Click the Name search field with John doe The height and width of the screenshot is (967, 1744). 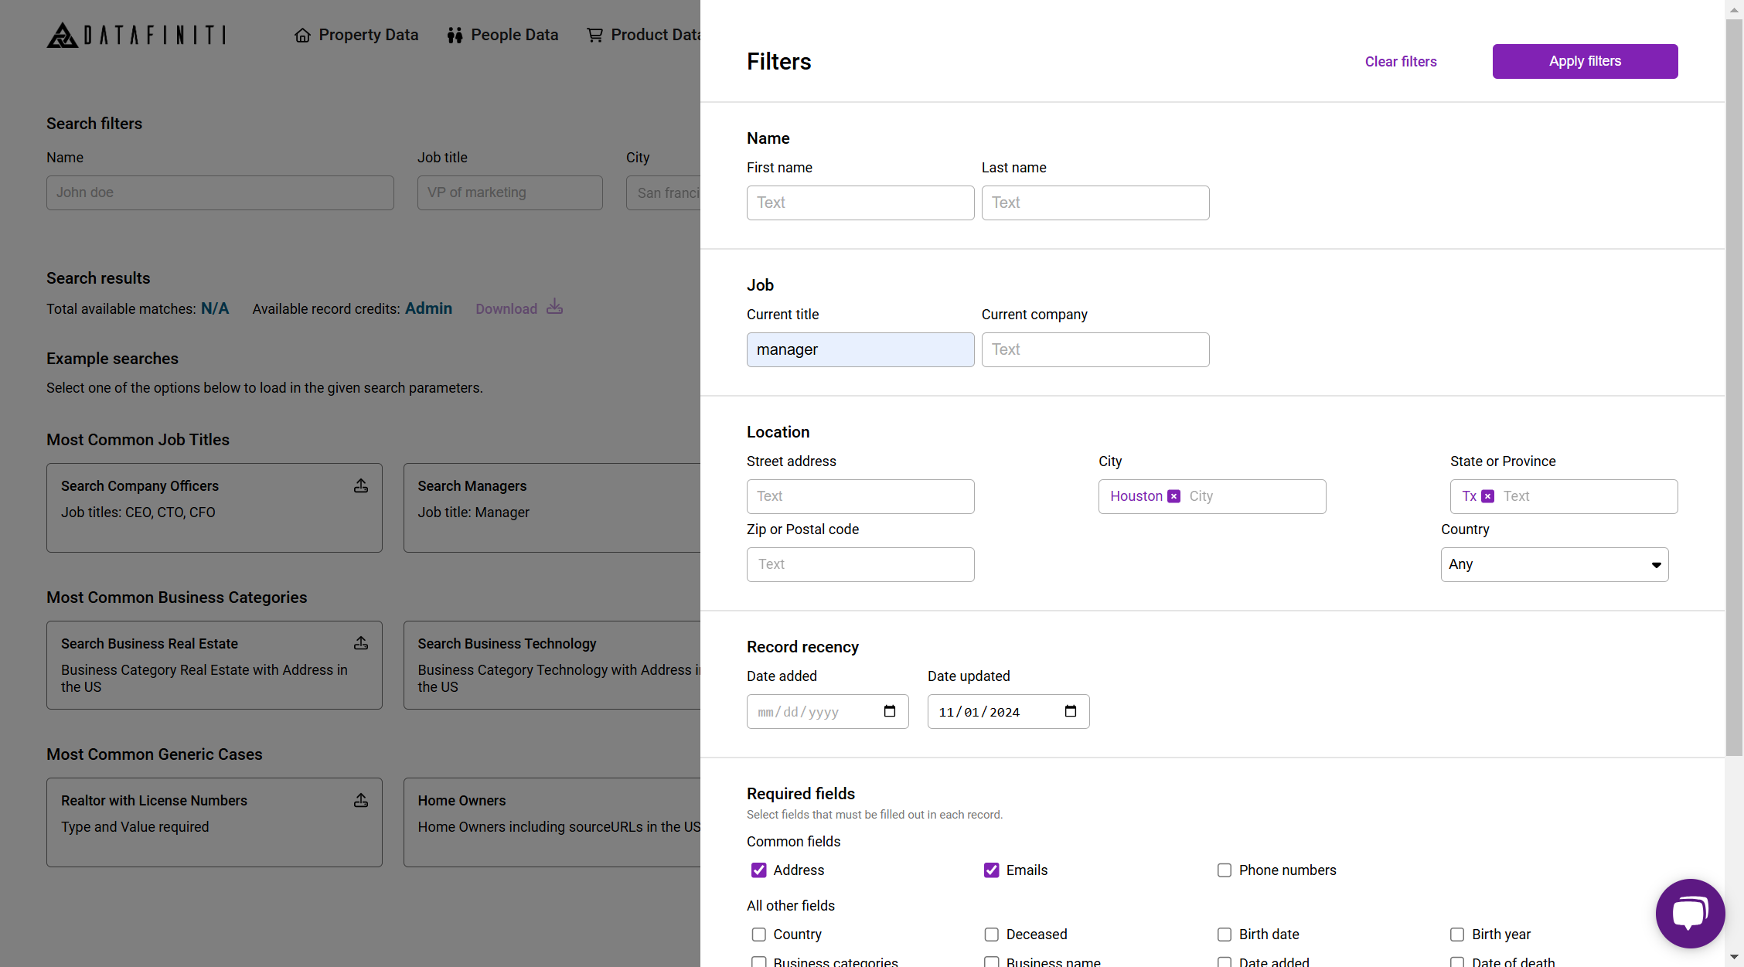[x=220, y=192]
